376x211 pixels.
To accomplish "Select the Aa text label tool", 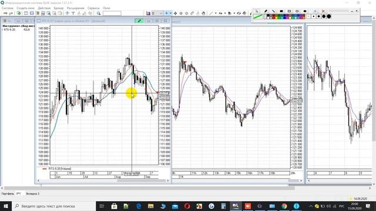I will [220, 13].
